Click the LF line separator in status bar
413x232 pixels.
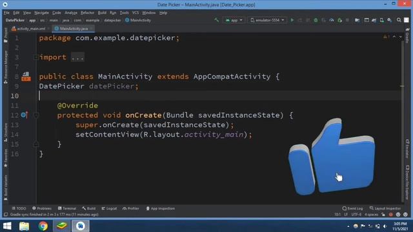[346, 215]
